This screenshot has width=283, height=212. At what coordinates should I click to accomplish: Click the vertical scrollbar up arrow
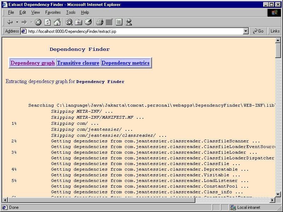click(x=278, y=40)
